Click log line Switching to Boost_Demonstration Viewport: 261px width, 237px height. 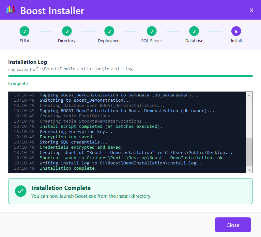(85, 100)
